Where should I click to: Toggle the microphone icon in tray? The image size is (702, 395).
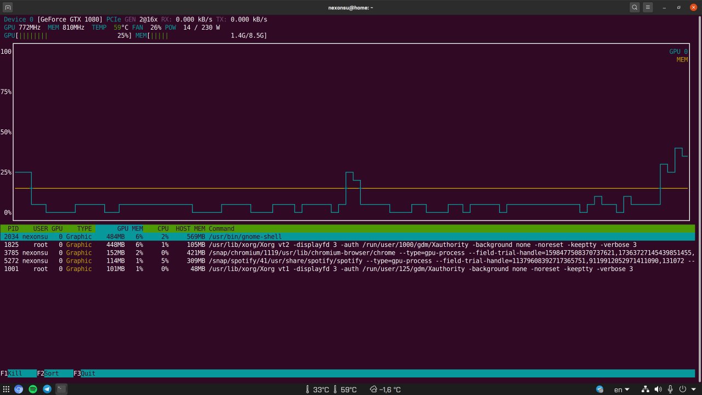(670, 390)
